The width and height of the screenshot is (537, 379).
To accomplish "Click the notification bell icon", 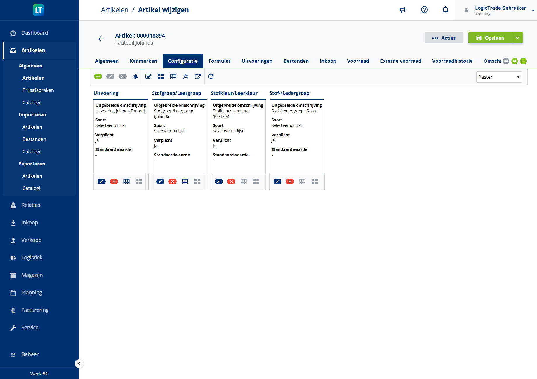I will pyautogui.click(x=445, y=10).
